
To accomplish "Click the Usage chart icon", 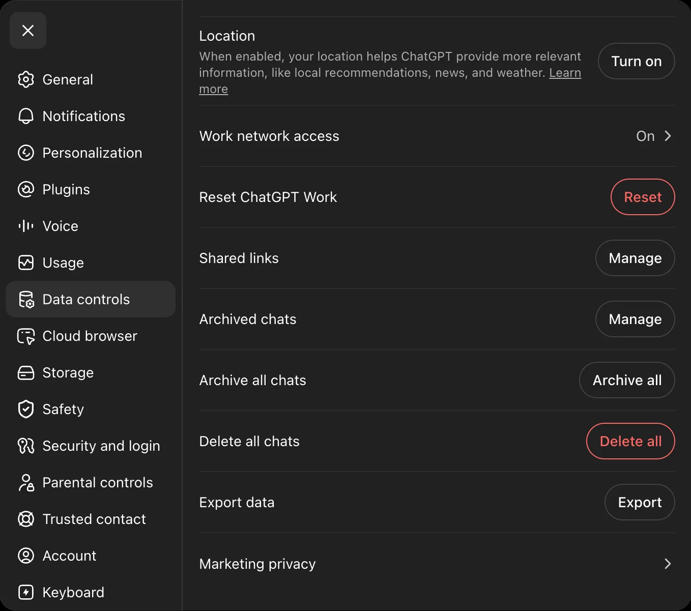I will point(26,263).
